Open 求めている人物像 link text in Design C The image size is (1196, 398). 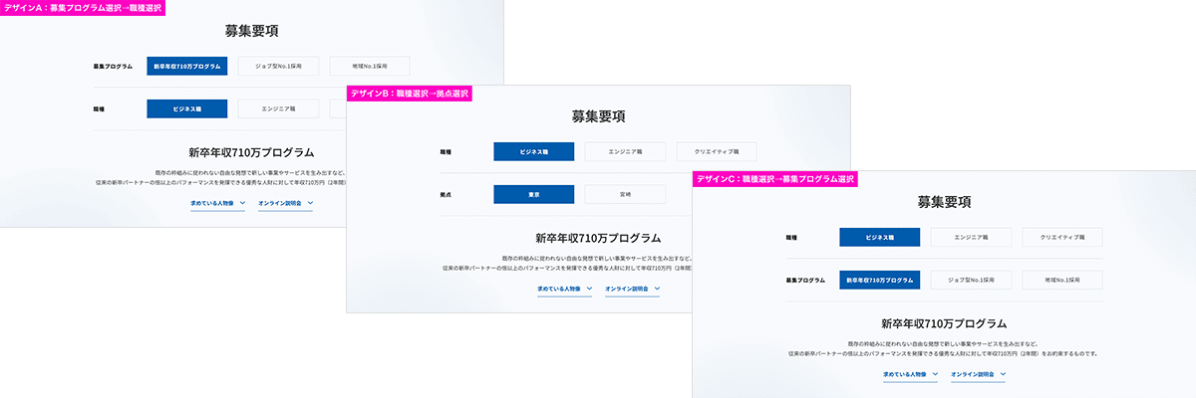pyautogui.click(x=905, y=375)
